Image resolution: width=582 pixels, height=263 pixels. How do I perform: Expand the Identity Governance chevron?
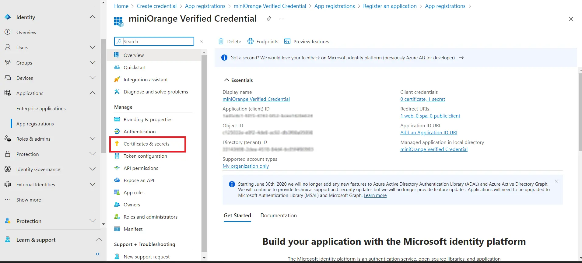93,169
